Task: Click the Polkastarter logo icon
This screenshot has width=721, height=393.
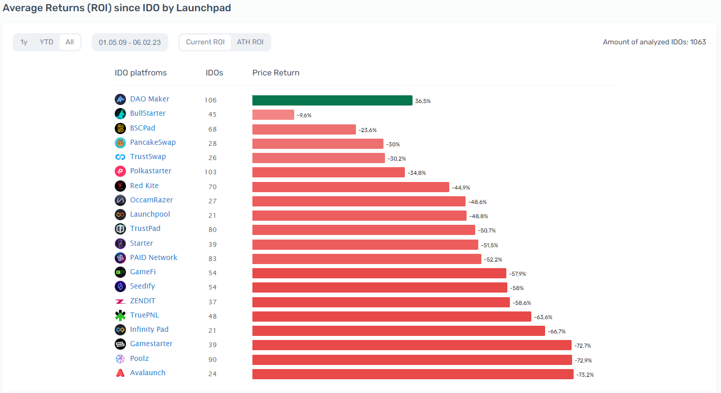Action: point(120,171)
